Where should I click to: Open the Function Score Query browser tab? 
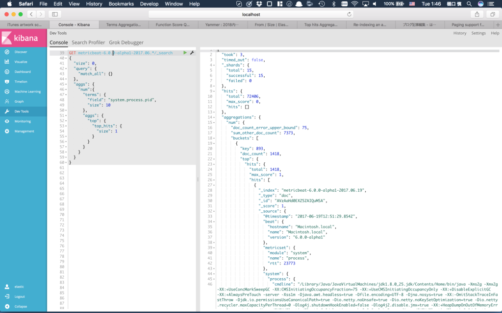pyautogui.click(x=173, y=24)
